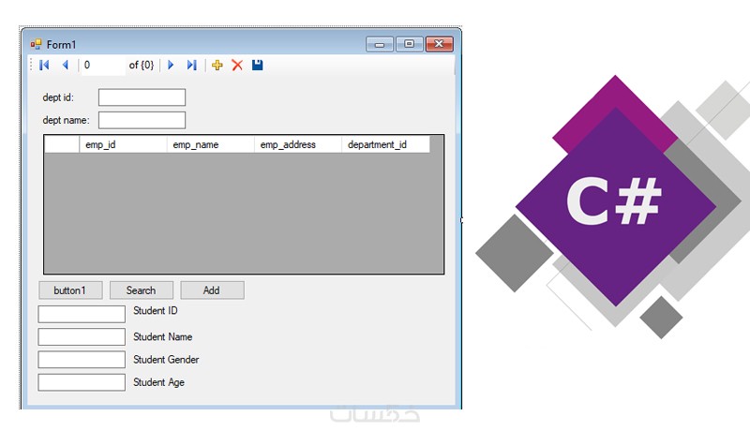Click the 'of {0}' record count label
The width and height of the screenshot is (750, 431).
(142, 65)
